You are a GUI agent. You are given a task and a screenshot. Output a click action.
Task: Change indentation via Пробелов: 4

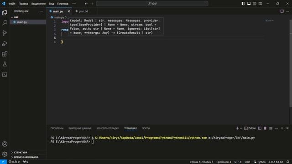coord(224,162)
